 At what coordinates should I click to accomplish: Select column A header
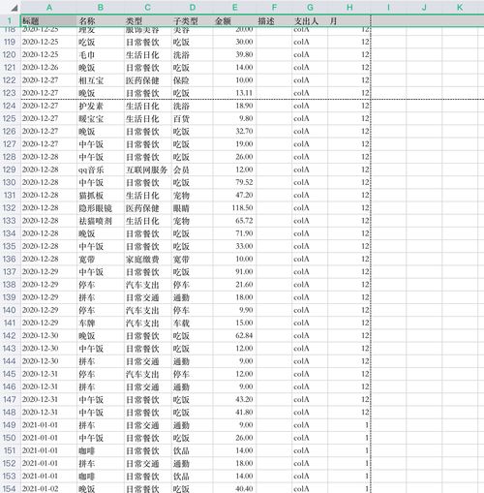pos(49,8)
